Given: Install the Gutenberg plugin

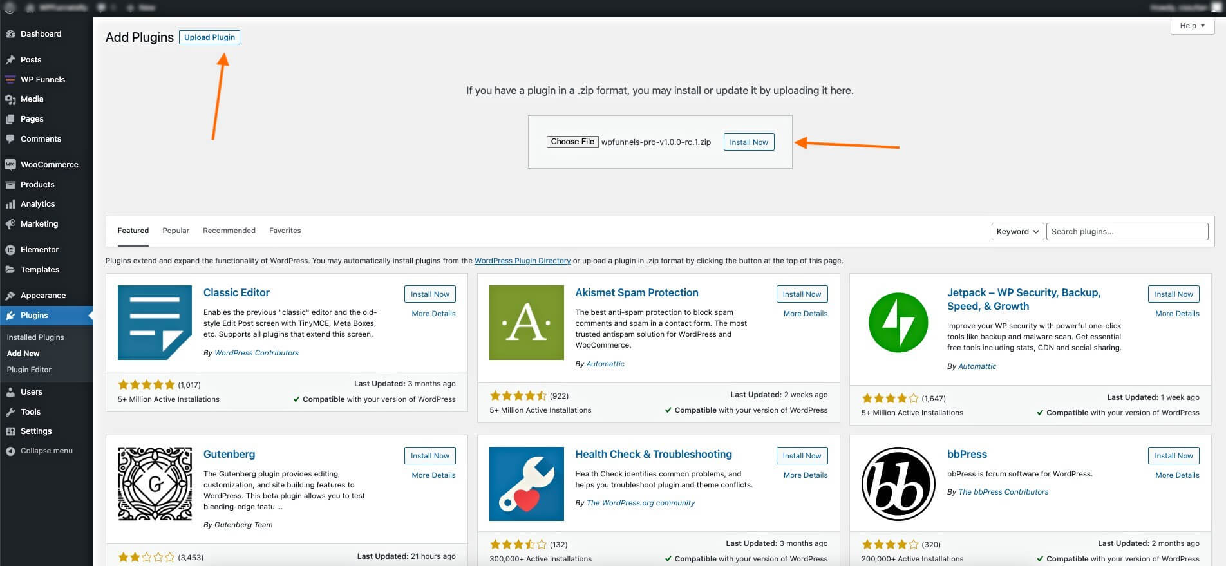Looking at the screenshot, I should (x=430, y=456).
